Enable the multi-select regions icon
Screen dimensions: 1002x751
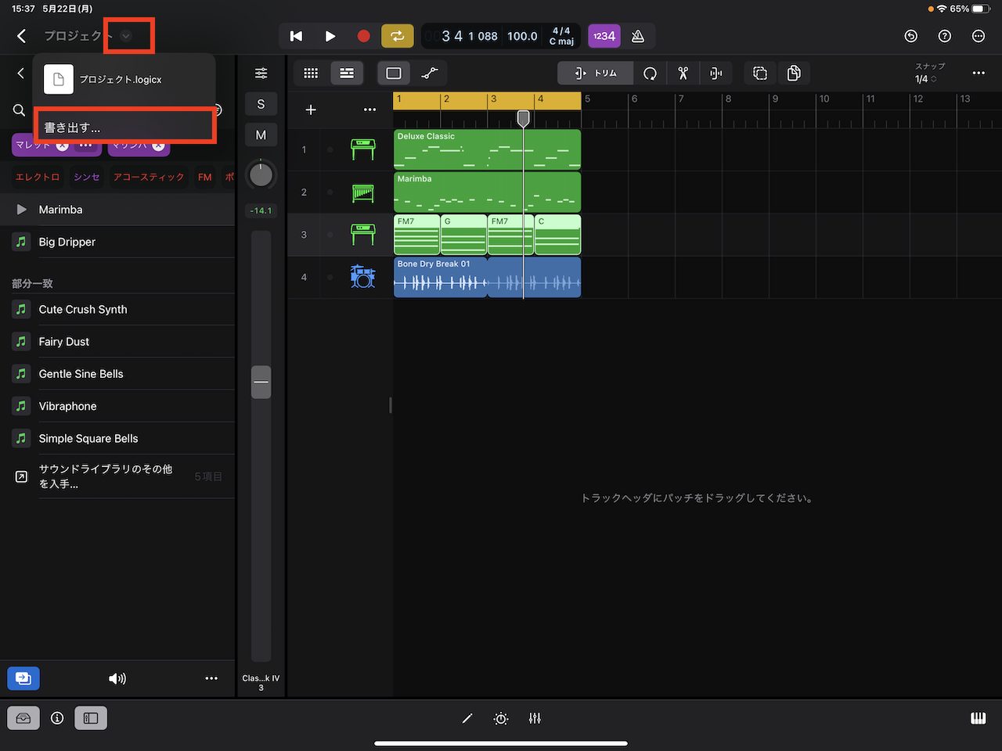(x=759, y=73)
